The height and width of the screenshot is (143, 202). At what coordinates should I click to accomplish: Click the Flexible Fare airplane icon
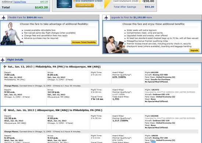(x=4, y=18)
